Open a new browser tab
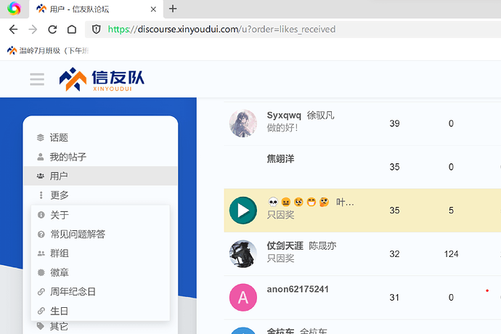 (173, 9)
